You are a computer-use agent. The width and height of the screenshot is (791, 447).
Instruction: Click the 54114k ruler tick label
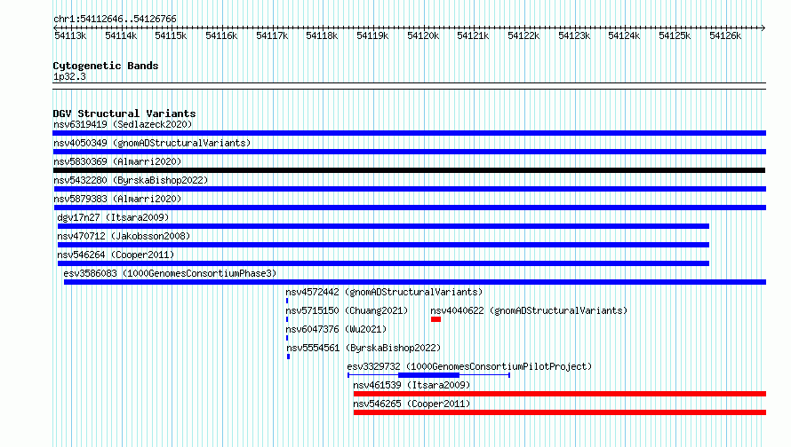121,35
